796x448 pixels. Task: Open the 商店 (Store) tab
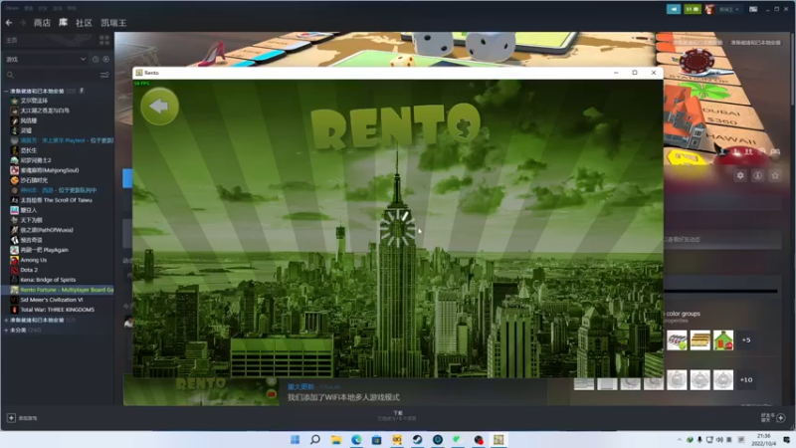(x=42, y=23)
